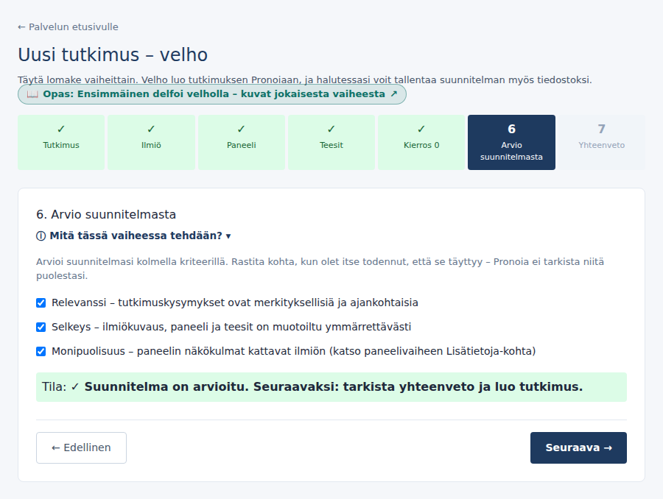The width and height of the screenshot is (663, 499).
Task: Open step 7 Yhteenveto
Action: tap(601, 142)
